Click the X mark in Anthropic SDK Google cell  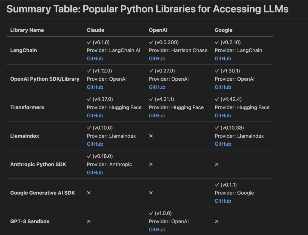tap(217, 165)
